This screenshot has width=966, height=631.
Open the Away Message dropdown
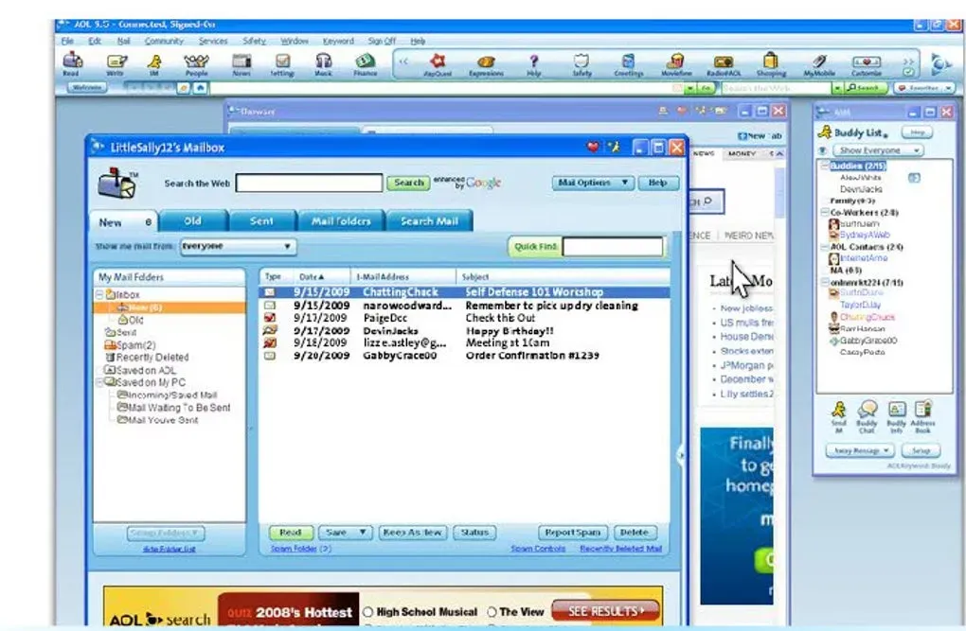[859, 451]
